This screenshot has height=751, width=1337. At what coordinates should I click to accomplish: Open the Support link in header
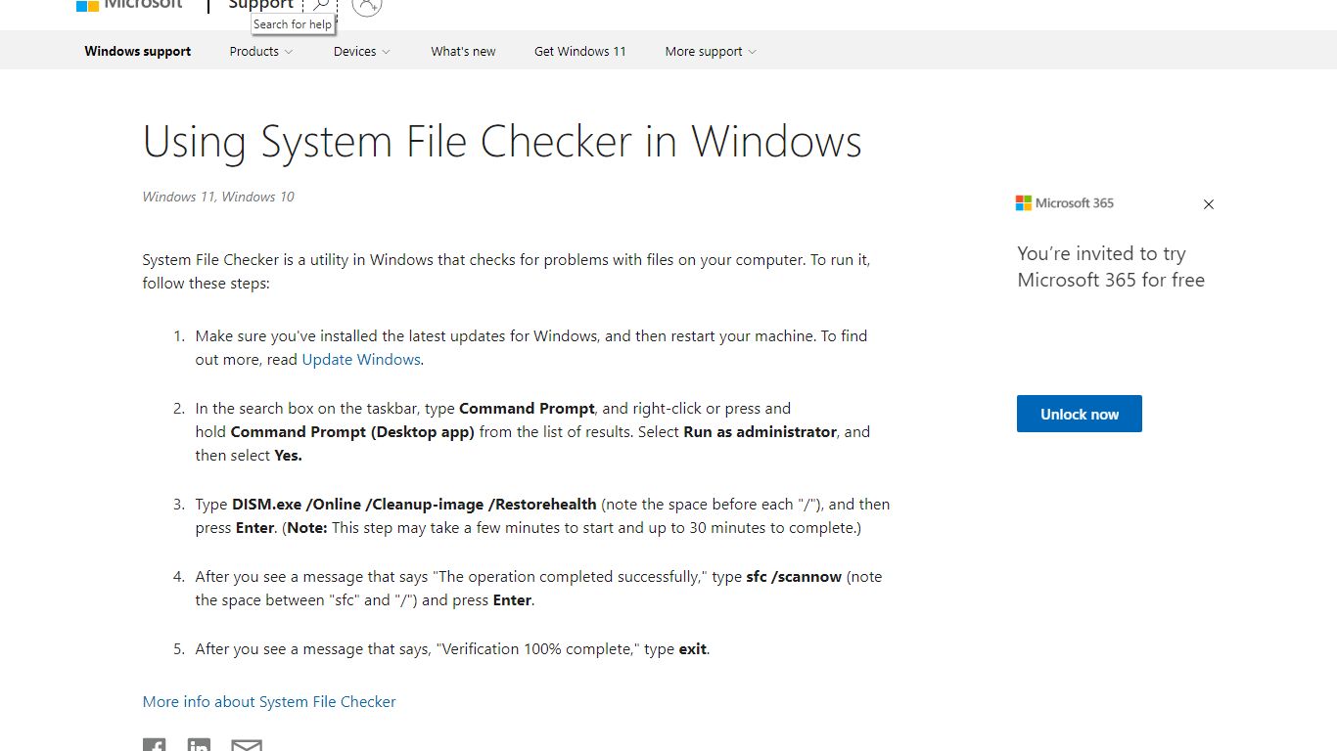[x=260, y=5]
